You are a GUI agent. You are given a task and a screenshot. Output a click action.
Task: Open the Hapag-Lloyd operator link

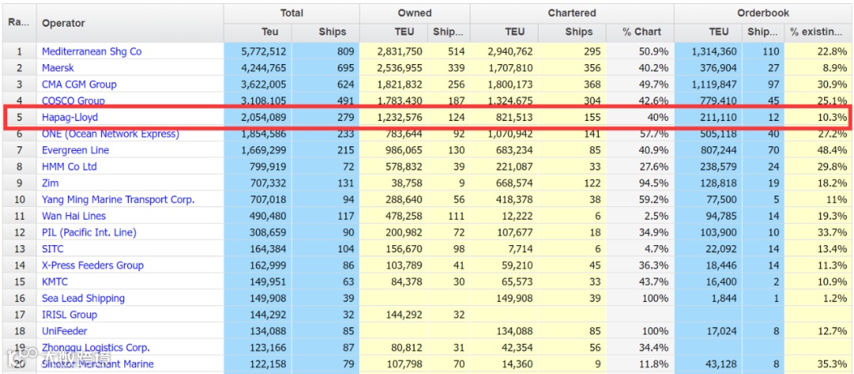tap(70, 117)
